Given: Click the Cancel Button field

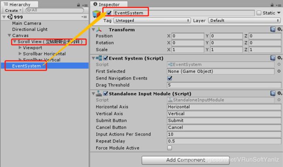Looking at the screenshot, I should (224, 127).
